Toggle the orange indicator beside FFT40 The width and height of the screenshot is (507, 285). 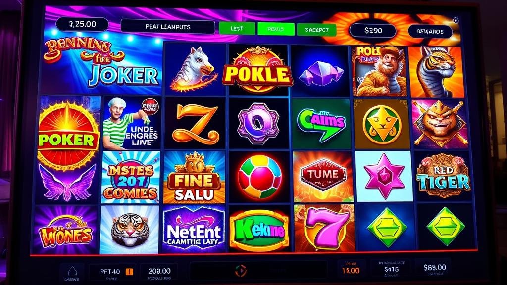129,272
